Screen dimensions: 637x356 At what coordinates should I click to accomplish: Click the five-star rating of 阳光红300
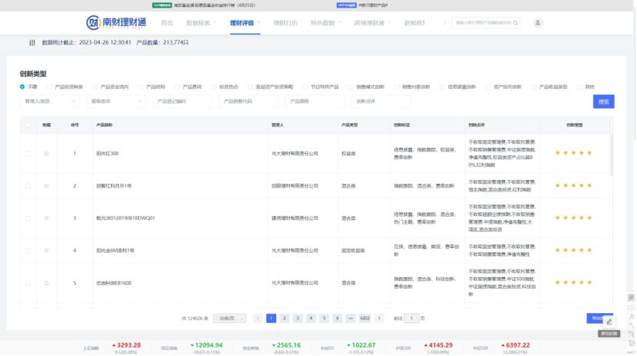click(573, 153)
